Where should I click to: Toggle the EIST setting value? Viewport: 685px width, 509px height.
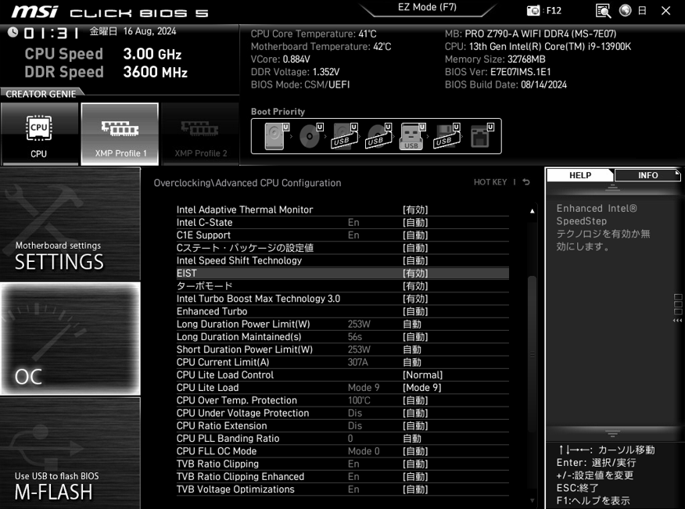(415, 273)
